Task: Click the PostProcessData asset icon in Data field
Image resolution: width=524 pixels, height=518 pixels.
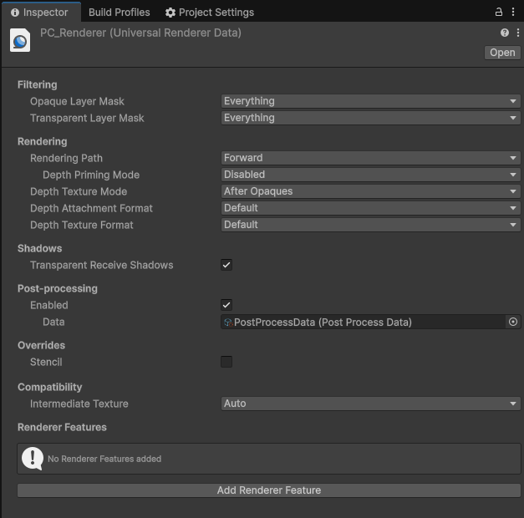Action: point(228,322)
